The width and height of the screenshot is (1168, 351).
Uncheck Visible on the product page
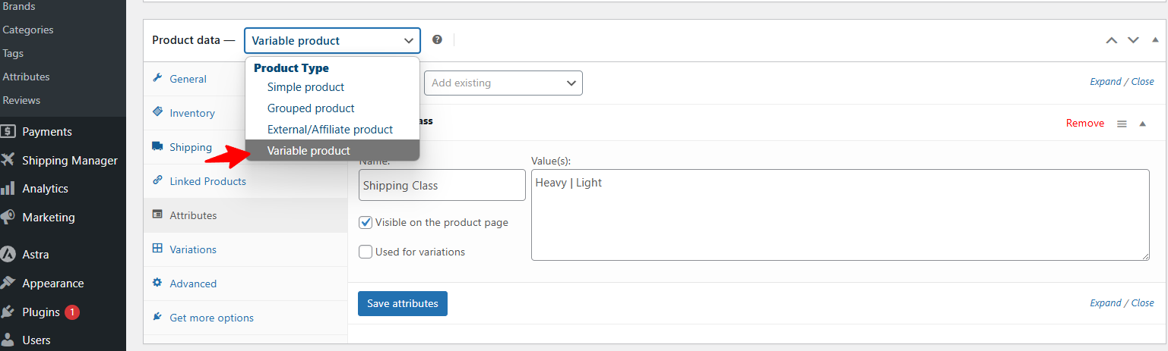pyautogui.click(x=366, y=223)
